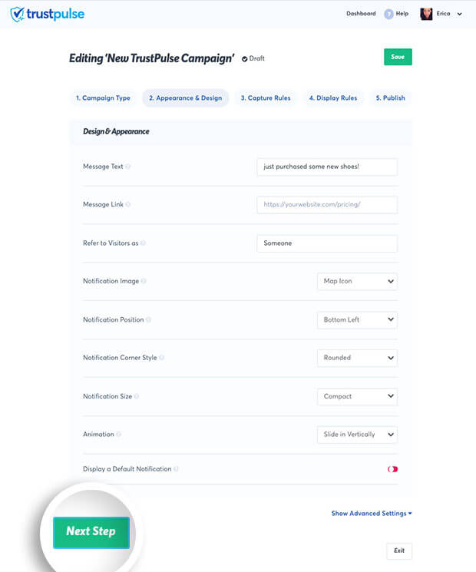The width and height of the screenshot is (476, 572).
Task: Click info icon beside Animation label
Action: pyautogui.click(x=118, y=434)
